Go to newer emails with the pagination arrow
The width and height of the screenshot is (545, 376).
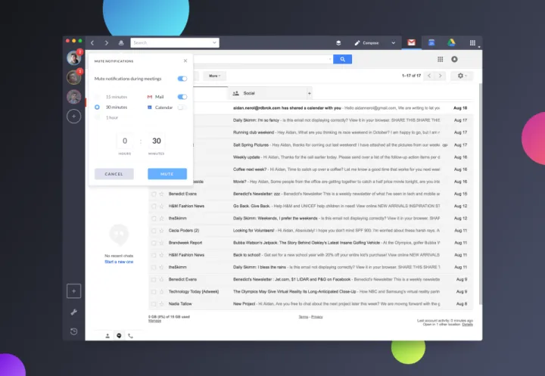click(429, 76)
